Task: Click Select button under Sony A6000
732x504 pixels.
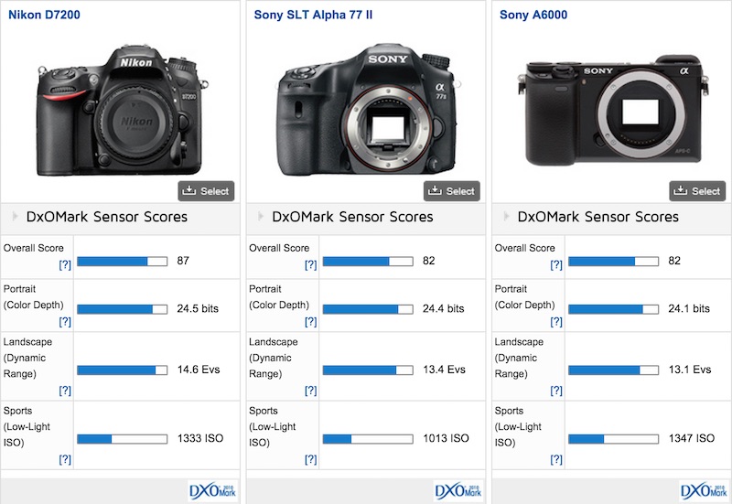Action: point(697,191)
